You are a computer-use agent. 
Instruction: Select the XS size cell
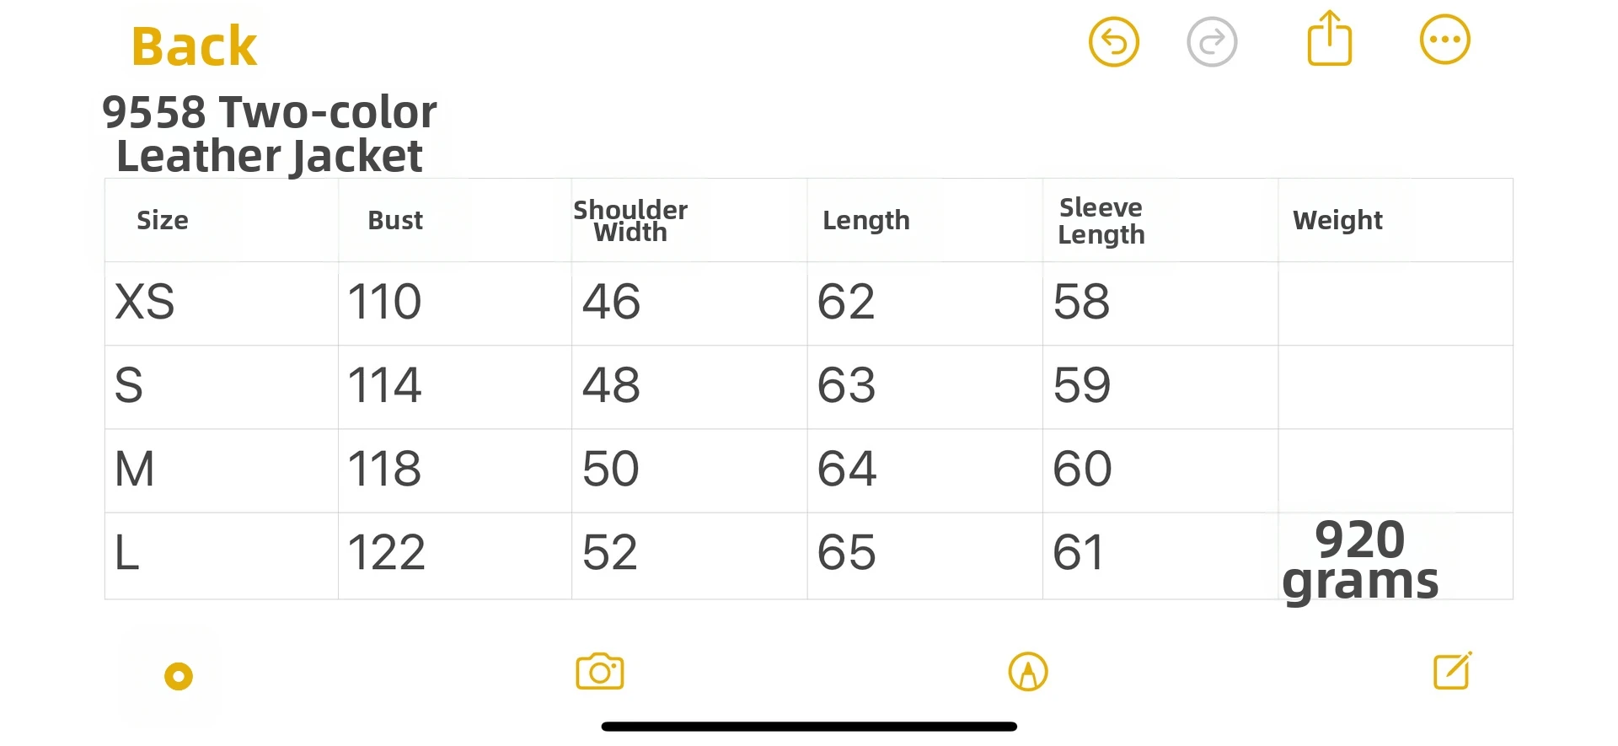pyautogui.click(x=145, y=302)
